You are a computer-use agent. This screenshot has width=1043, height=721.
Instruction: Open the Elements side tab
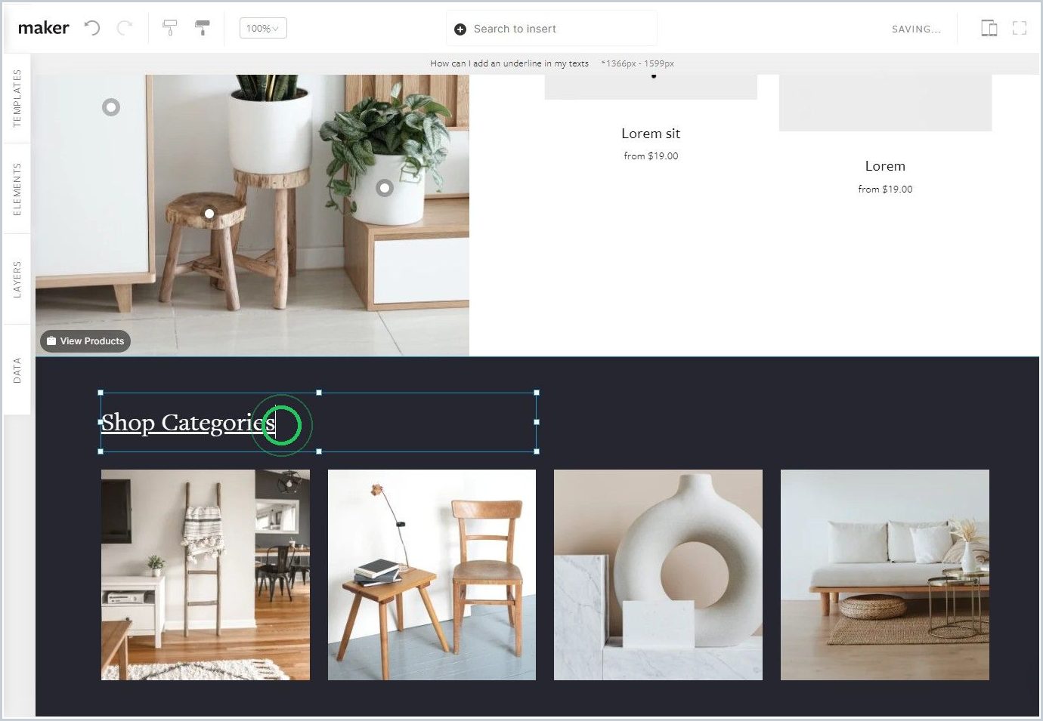(17, 189)
